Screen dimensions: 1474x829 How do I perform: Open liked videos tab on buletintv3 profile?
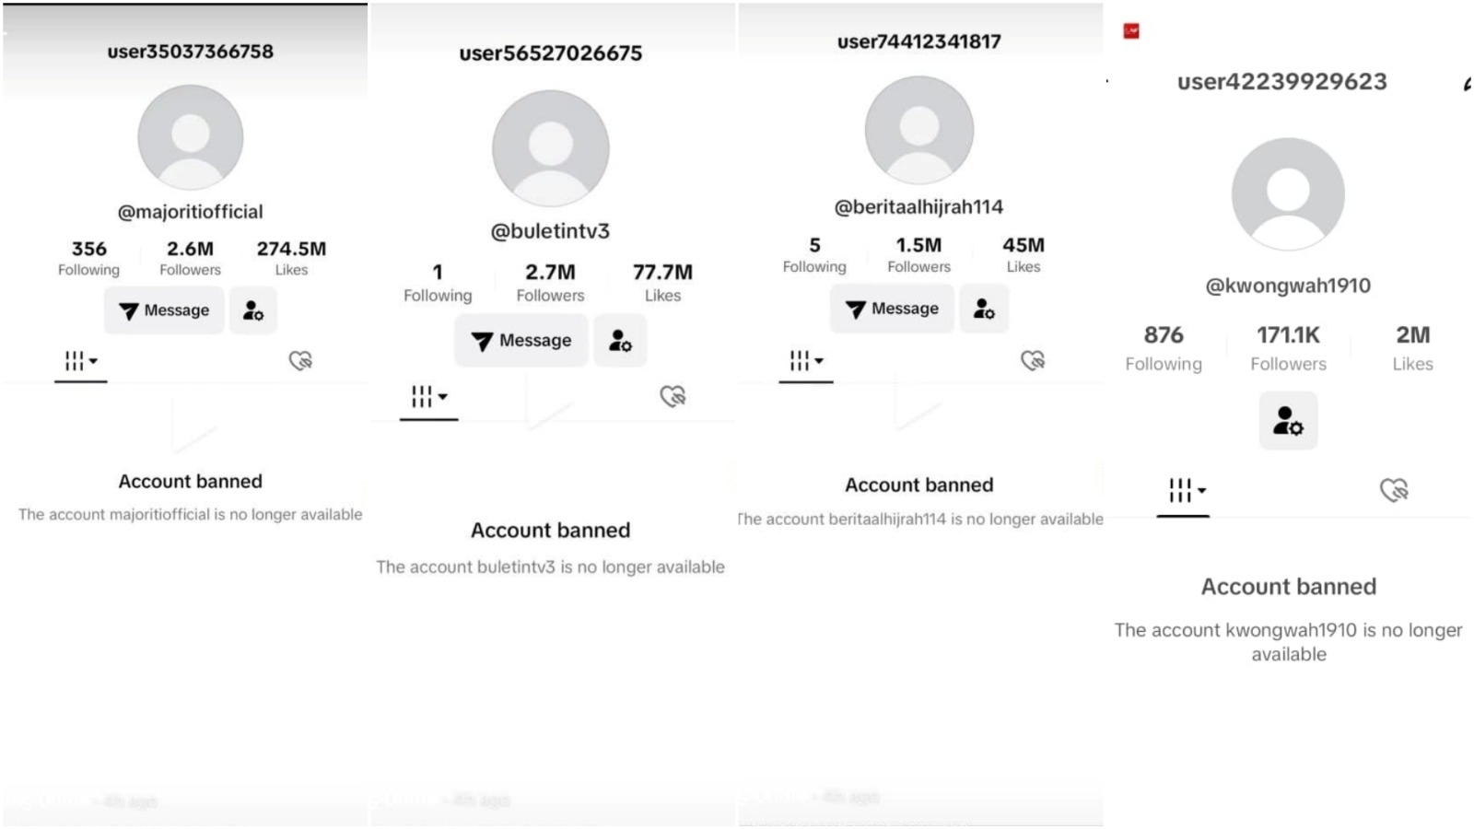[673, 396]
